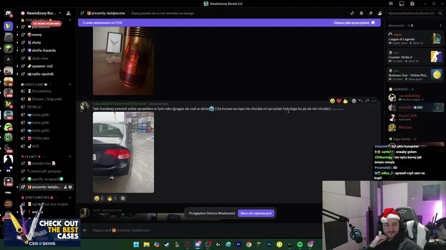
Task: Open Discord direct messages home icon
Action: [x=8, y=13]
